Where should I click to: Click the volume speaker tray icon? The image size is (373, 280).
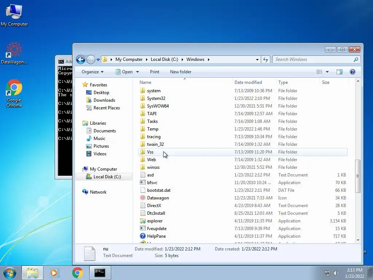click(x=336, y=273)
